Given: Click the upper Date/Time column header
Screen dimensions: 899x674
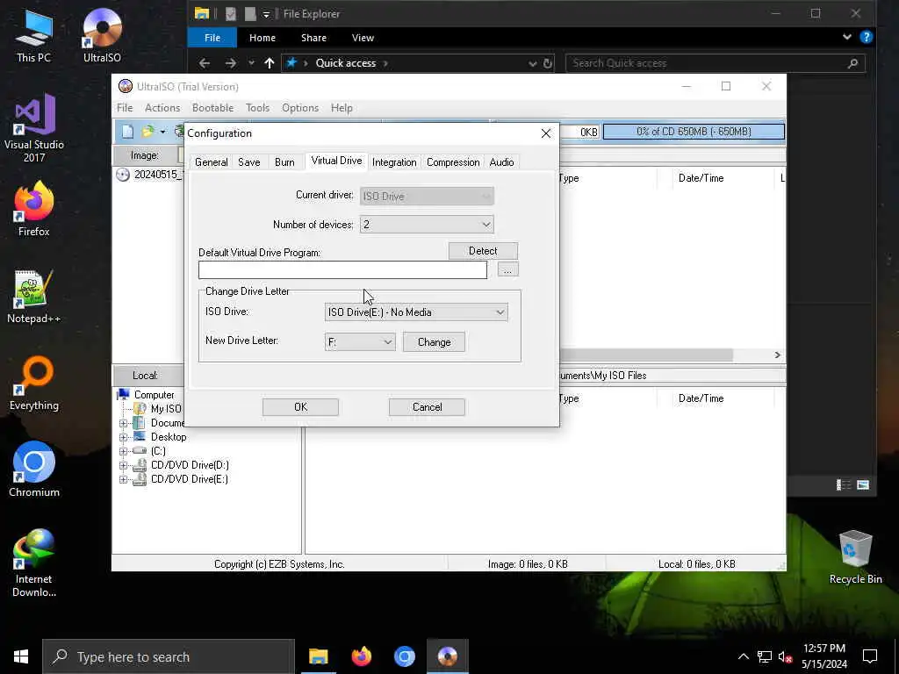Looking at the screenshot, I should coord(701,178).
